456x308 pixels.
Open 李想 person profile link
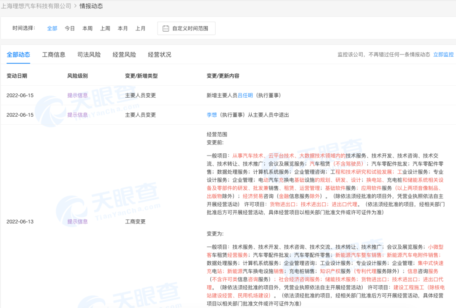click(212, 115)
